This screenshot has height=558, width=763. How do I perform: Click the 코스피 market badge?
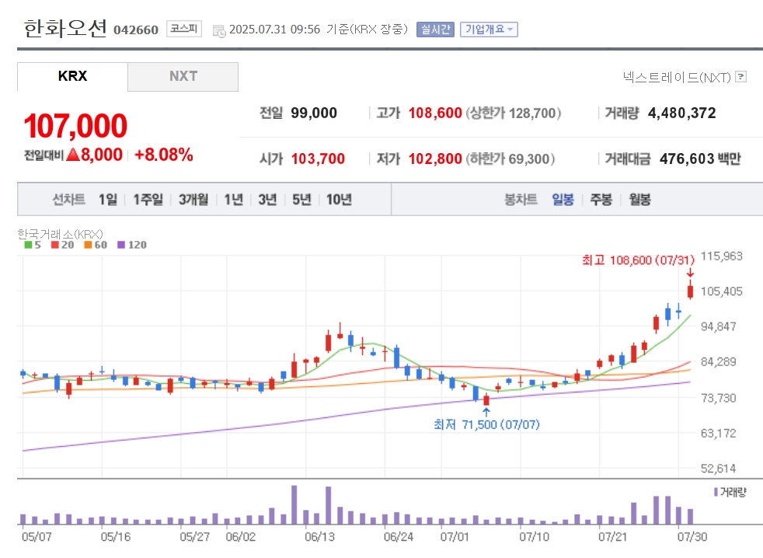pos(184,29)
